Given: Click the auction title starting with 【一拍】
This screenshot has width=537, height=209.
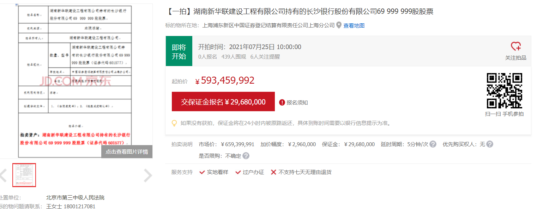Looking at the screenshot, I should tap(299, 12).
